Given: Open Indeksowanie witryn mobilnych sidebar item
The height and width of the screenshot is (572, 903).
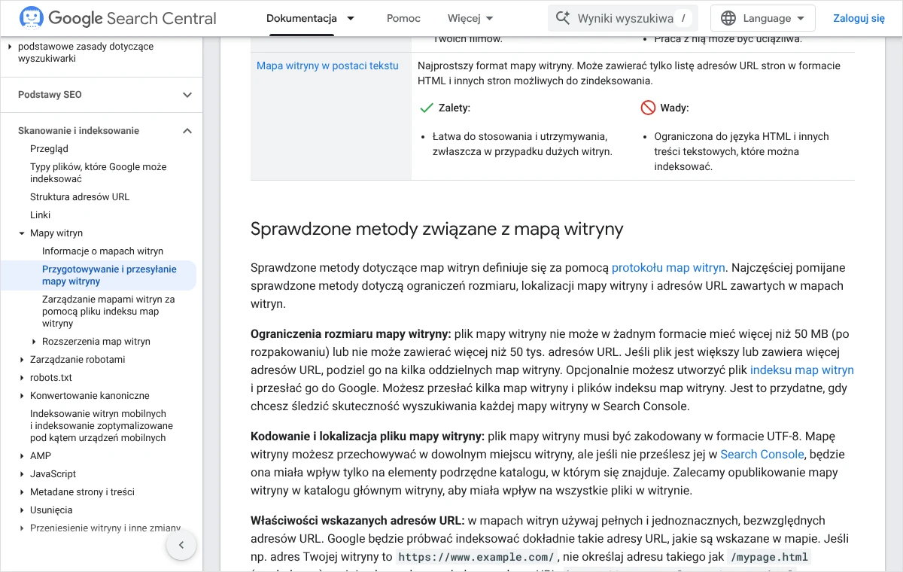Looking at the screenshot, I should (x=102, y=426).
